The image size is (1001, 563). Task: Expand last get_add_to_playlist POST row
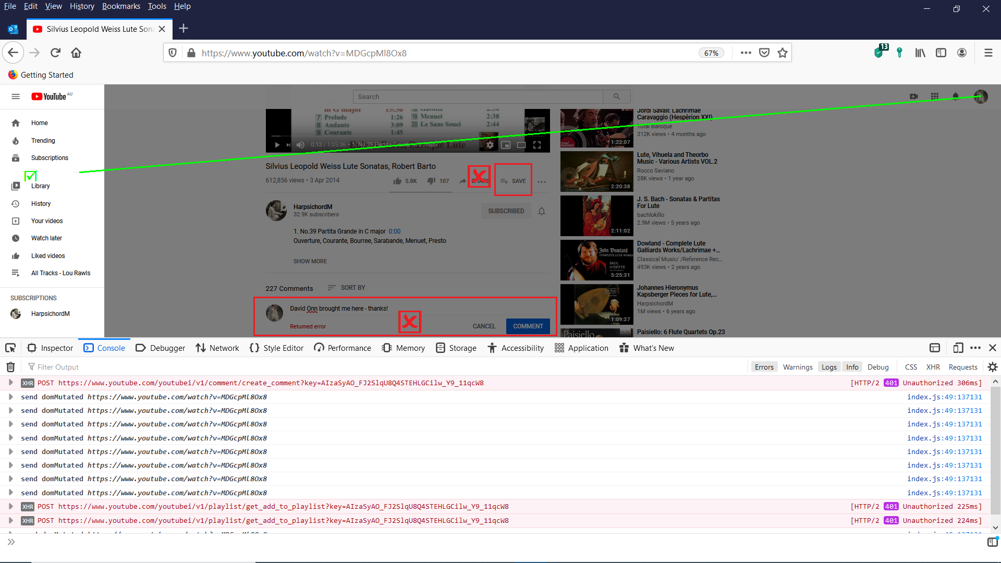[x=10, y=520]
